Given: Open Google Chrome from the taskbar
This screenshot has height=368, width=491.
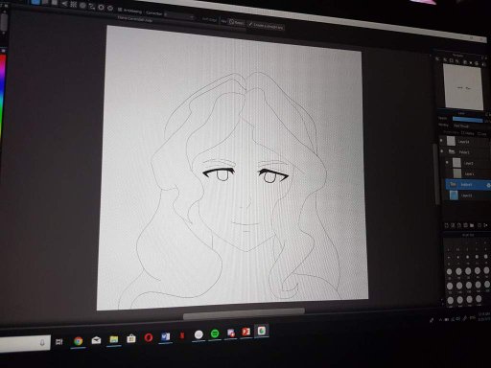Looking at the screenshot, I should click(x=78, y=341).
